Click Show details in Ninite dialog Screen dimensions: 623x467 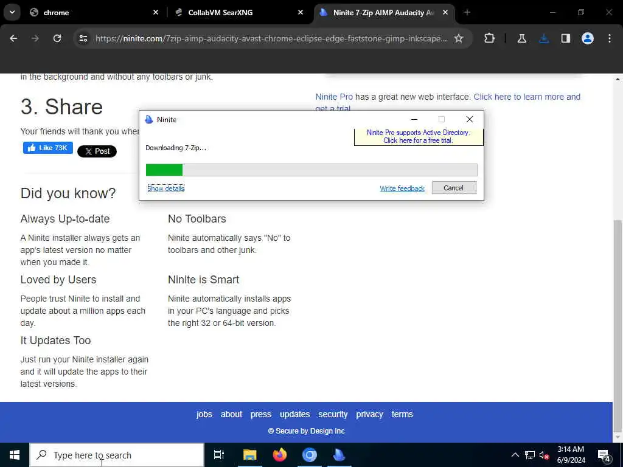point(165,189)
